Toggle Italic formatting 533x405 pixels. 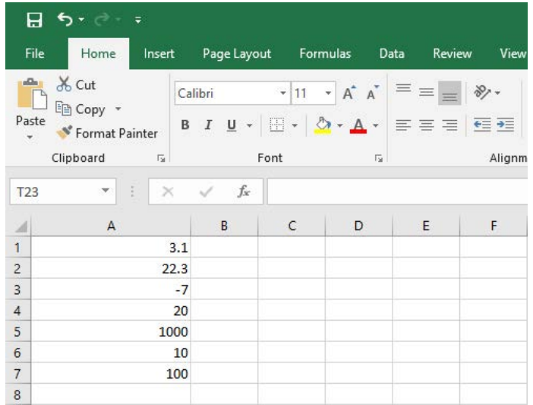[x=208, y=125]
